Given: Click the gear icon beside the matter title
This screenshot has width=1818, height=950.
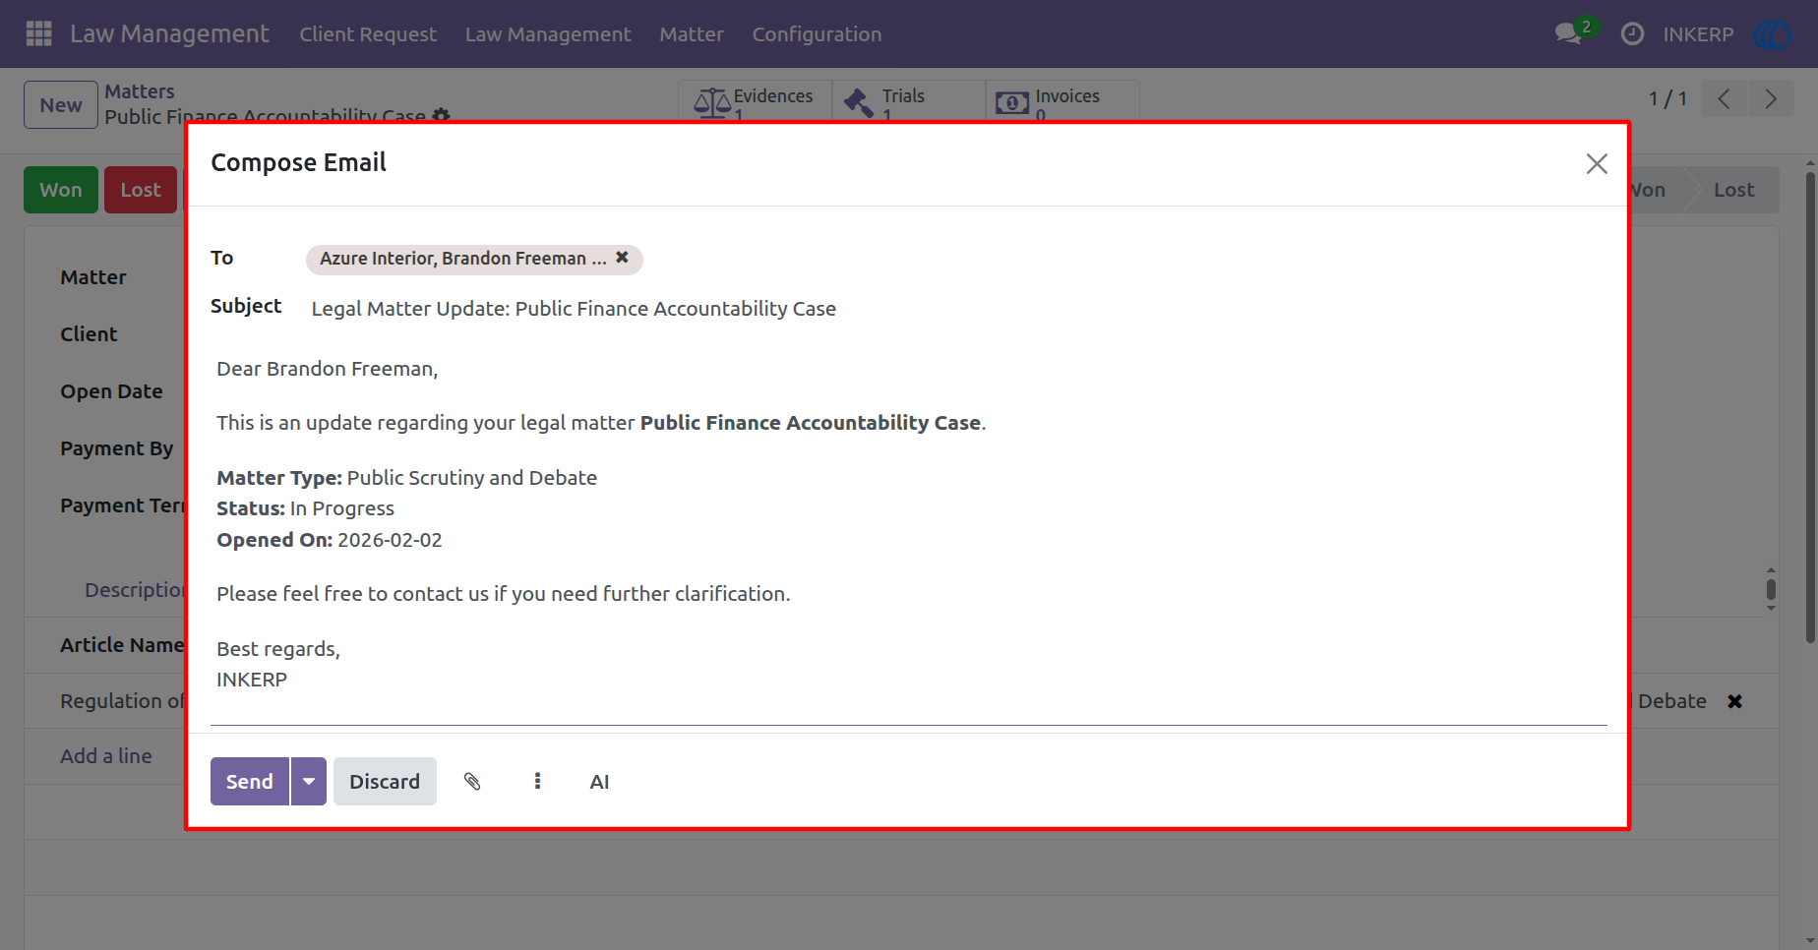Looking at the screenshot, I should coord(441,115).
